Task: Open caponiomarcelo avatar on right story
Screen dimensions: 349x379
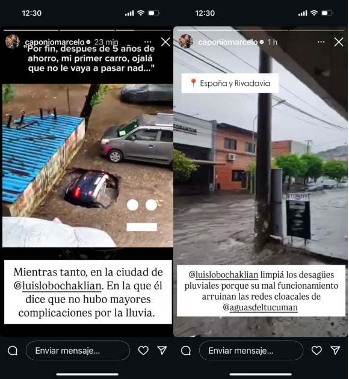Action: tap(185, 42)
